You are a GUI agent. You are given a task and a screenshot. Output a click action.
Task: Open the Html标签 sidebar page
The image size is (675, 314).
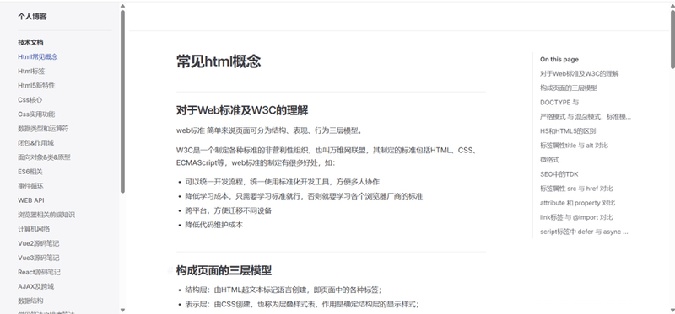[x=31, y=72]
